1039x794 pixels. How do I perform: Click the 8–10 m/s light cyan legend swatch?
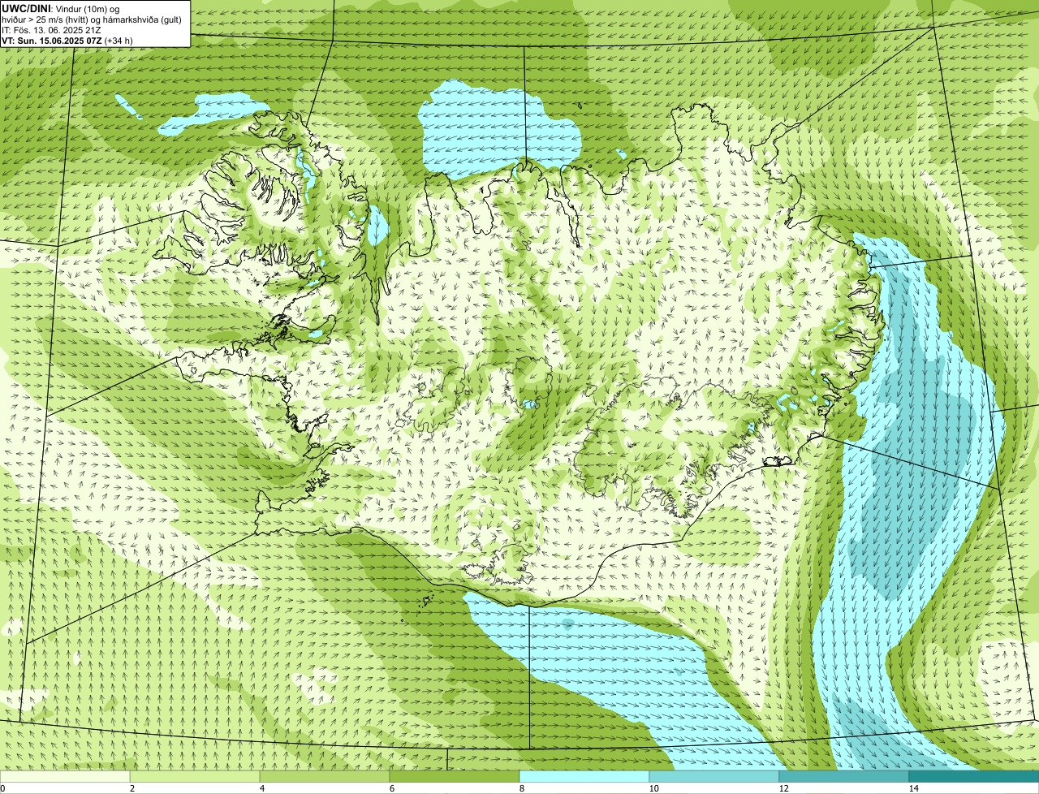[584, 776]
